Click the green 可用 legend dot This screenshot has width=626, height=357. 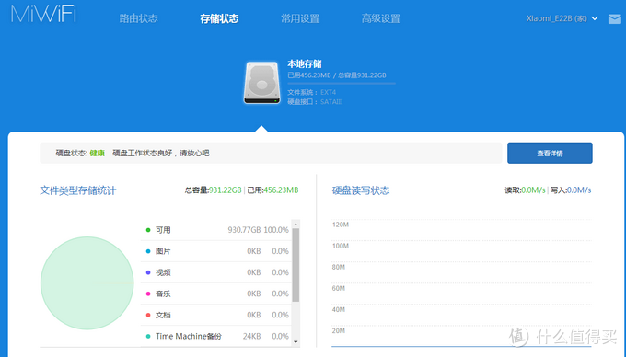pos(148,230)
